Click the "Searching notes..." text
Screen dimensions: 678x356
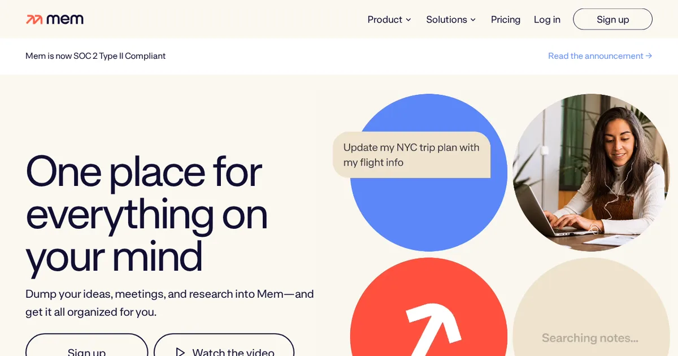[x=590, y=338]
